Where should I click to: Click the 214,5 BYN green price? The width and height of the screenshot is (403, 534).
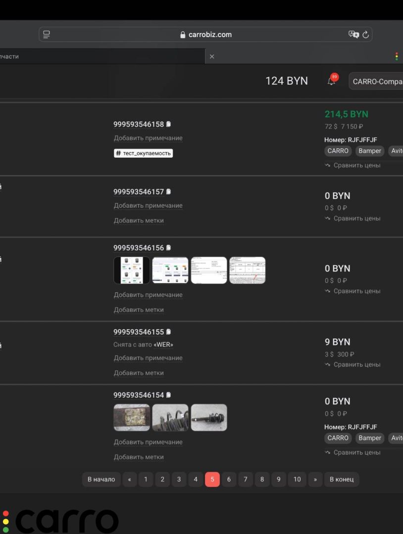pos(347,114)
